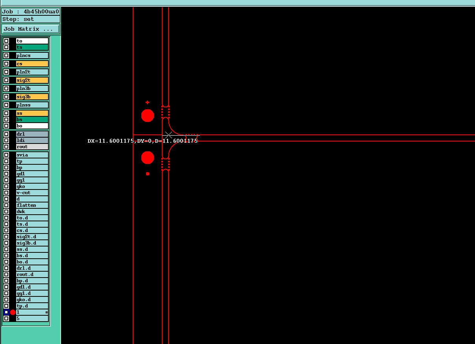The image size is (475, 344).
Task: Select the orange ss layer
Action: 32,113
